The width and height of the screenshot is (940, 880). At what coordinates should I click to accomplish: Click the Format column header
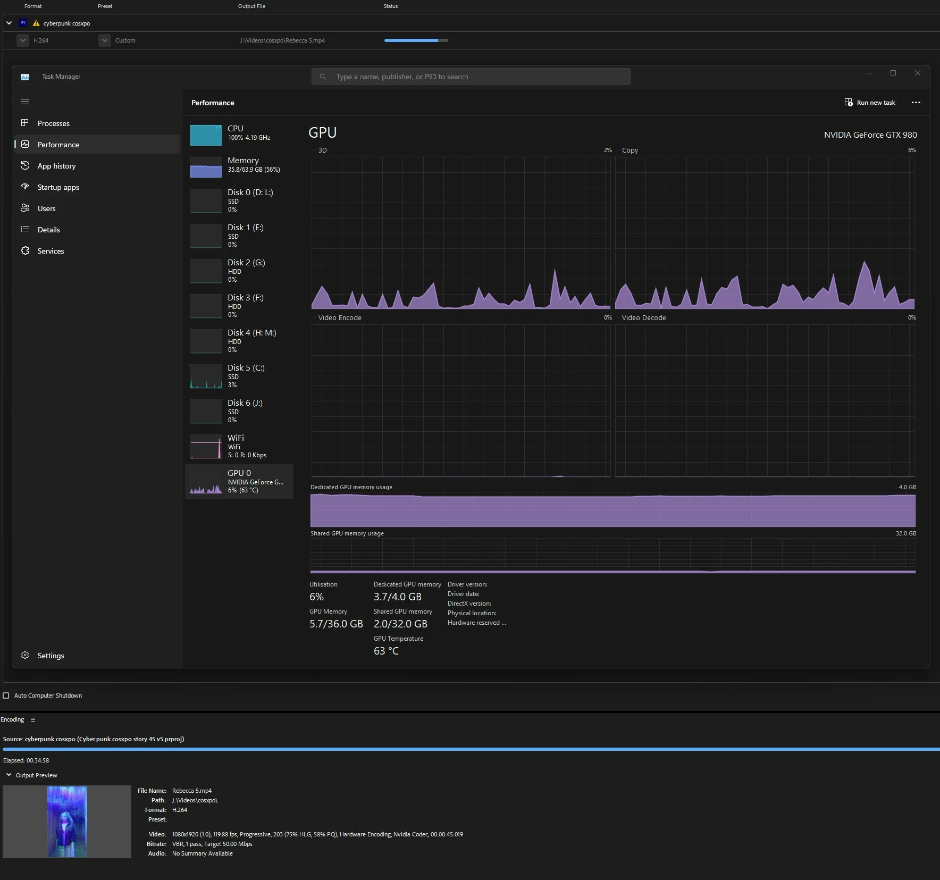click(33, 6)
